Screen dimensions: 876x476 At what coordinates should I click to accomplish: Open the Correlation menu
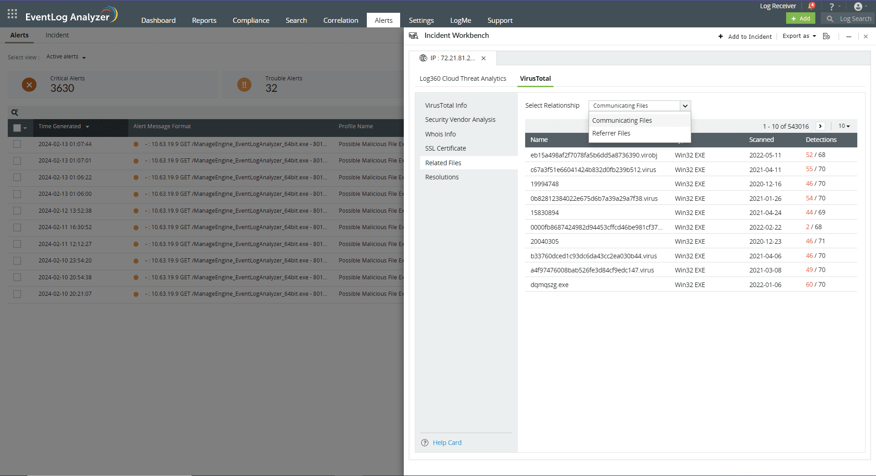(x=340, y=20)
